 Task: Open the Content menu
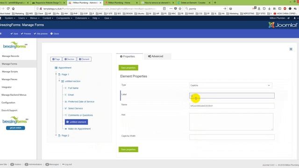[48, 18]
